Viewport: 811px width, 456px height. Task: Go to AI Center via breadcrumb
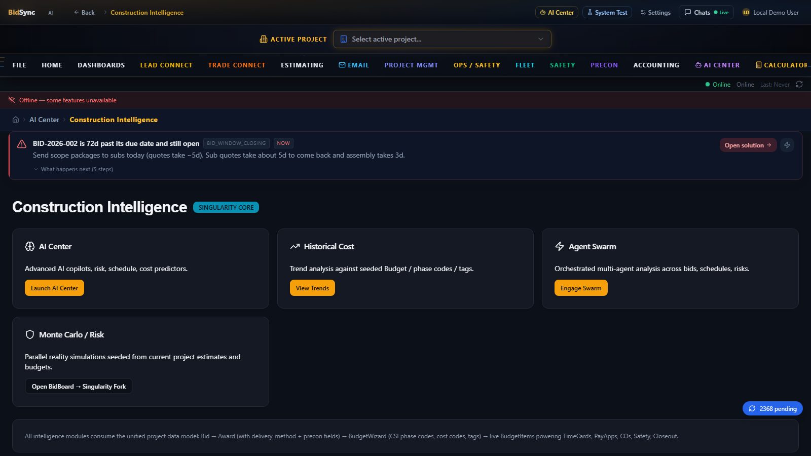44,120
